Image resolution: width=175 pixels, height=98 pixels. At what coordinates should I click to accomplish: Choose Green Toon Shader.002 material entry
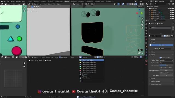(x=92, y=64)
